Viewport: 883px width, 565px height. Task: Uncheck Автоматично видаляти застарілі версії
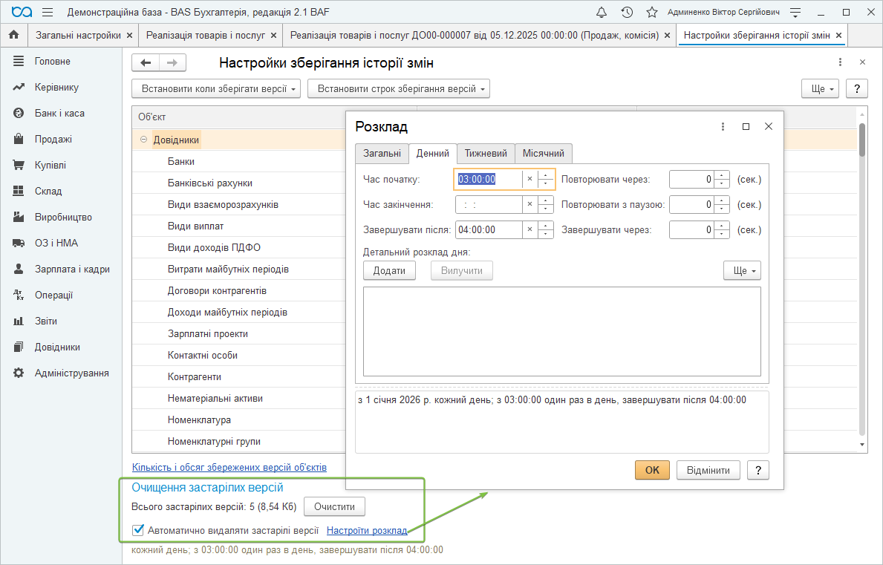click(x=137, y=530)
